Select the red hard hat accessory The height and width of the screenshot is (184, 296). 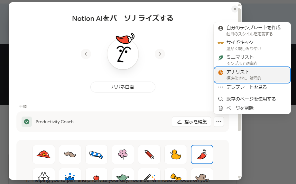(x=44, y=154)
